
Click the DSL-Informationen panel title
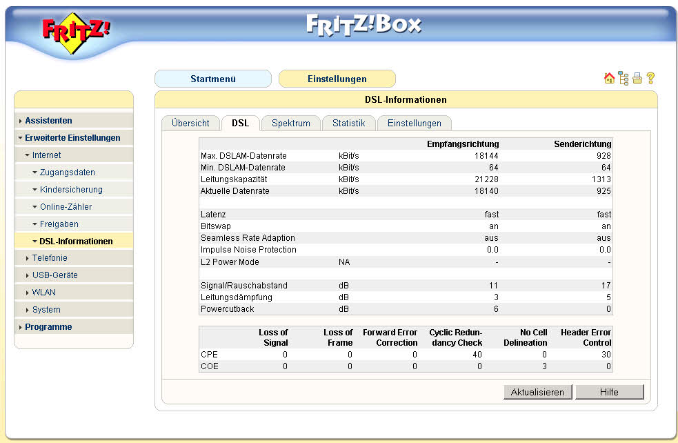pyautogui.click(x=406, y=100)
